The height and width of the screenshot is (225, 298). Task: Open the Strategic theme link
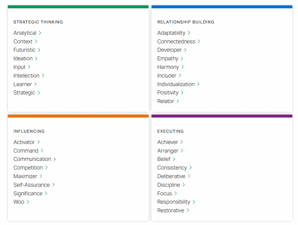pos(24,93)
